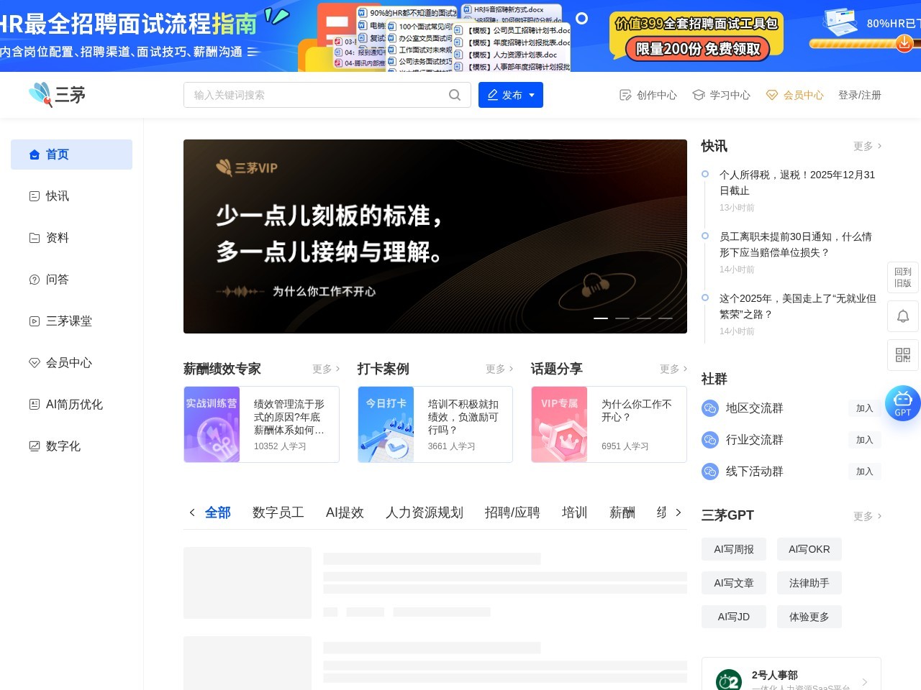Click the notification bell icon on right edge
This screenshot has height=690, width=921.
(x=902, y=316)
